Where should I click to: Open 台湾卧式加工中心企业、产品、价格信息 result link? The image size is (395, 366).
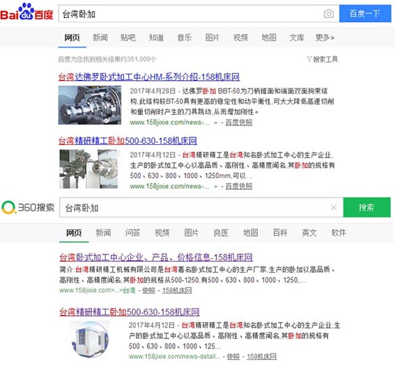pos(156,257)
